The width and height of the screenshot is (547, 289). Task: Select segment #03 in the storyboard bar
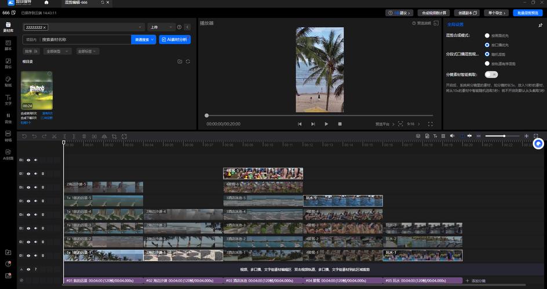(x=262, y=280)
